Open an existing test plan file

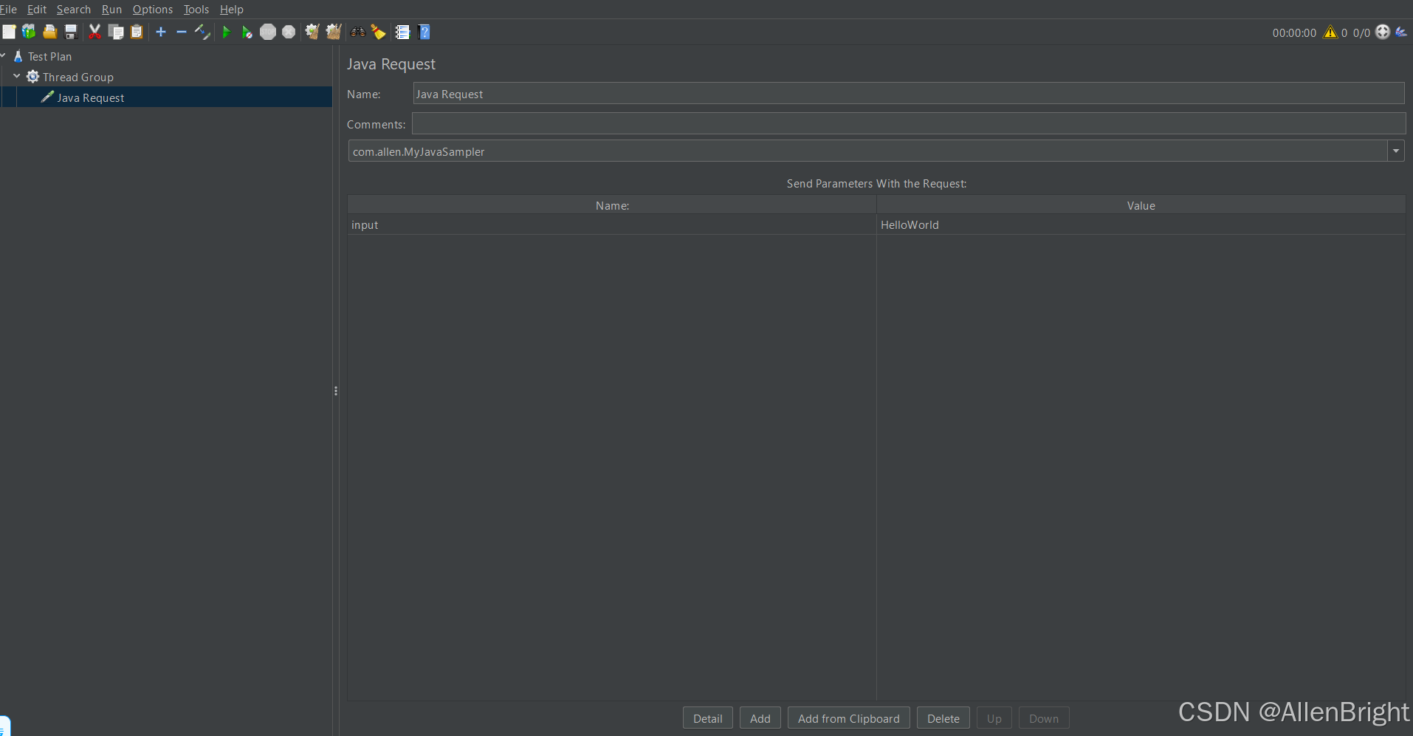(49, 32)
